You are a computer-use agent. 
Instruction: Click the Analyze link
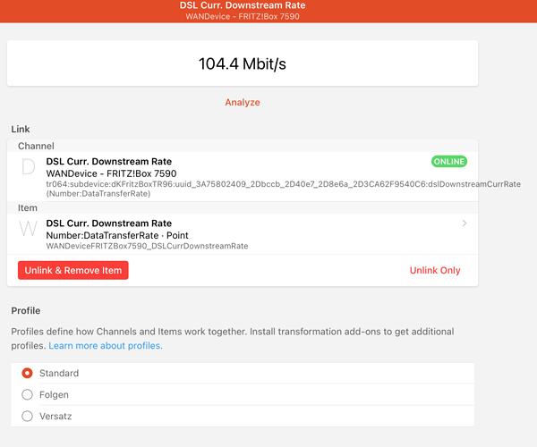coord(243,102)
